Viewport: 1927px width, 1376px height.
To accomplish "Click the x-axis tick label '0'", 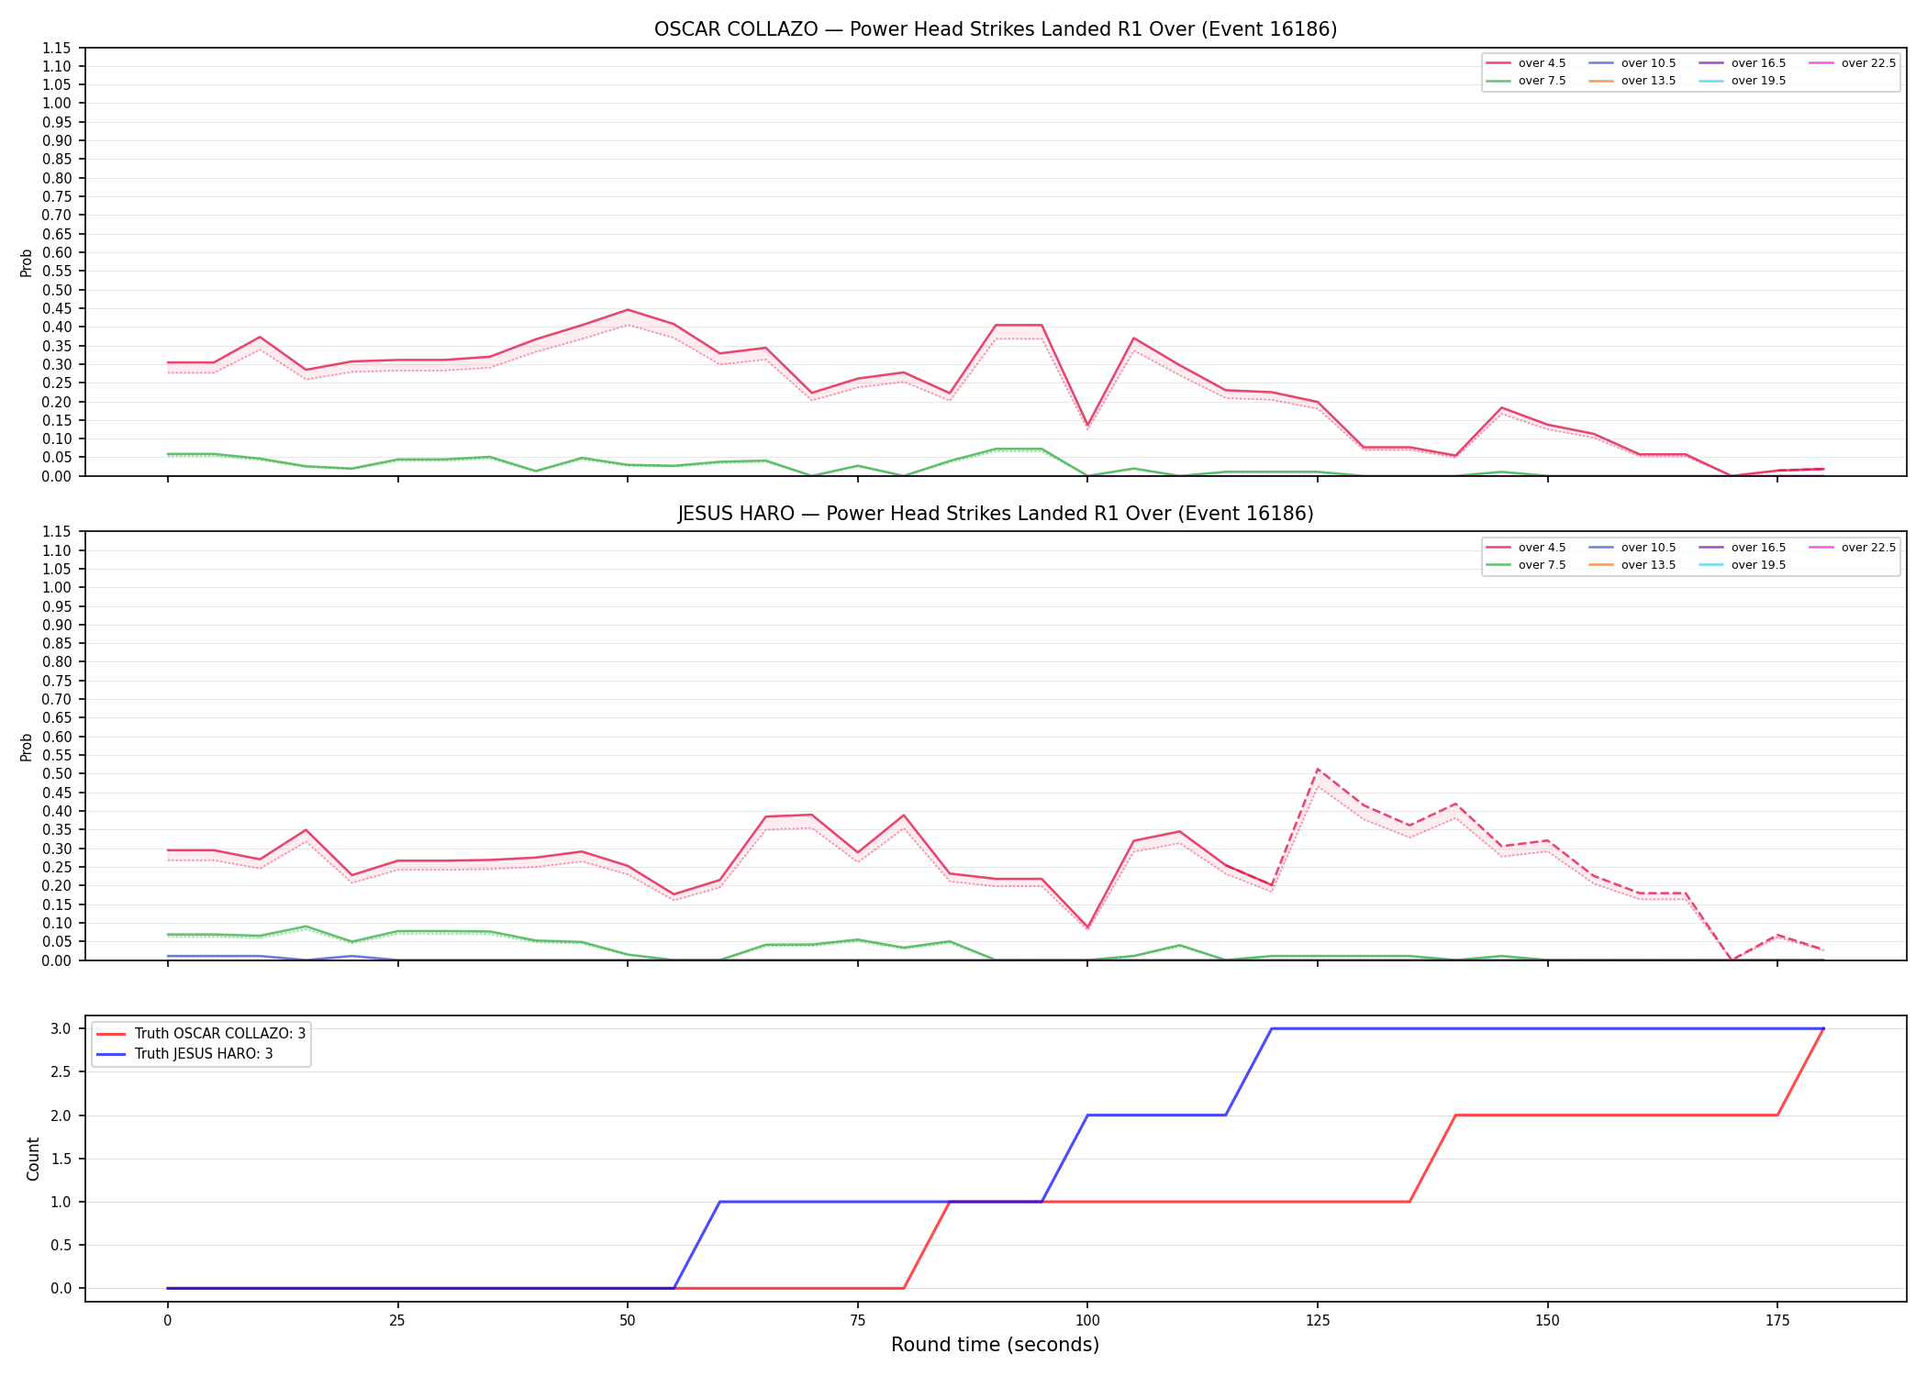I will click(x=167, y=1321).
